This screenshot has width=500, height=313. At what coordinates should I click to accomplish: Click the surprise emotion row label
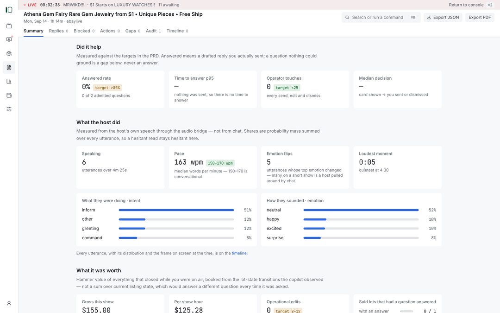click(x=275, y=237)
